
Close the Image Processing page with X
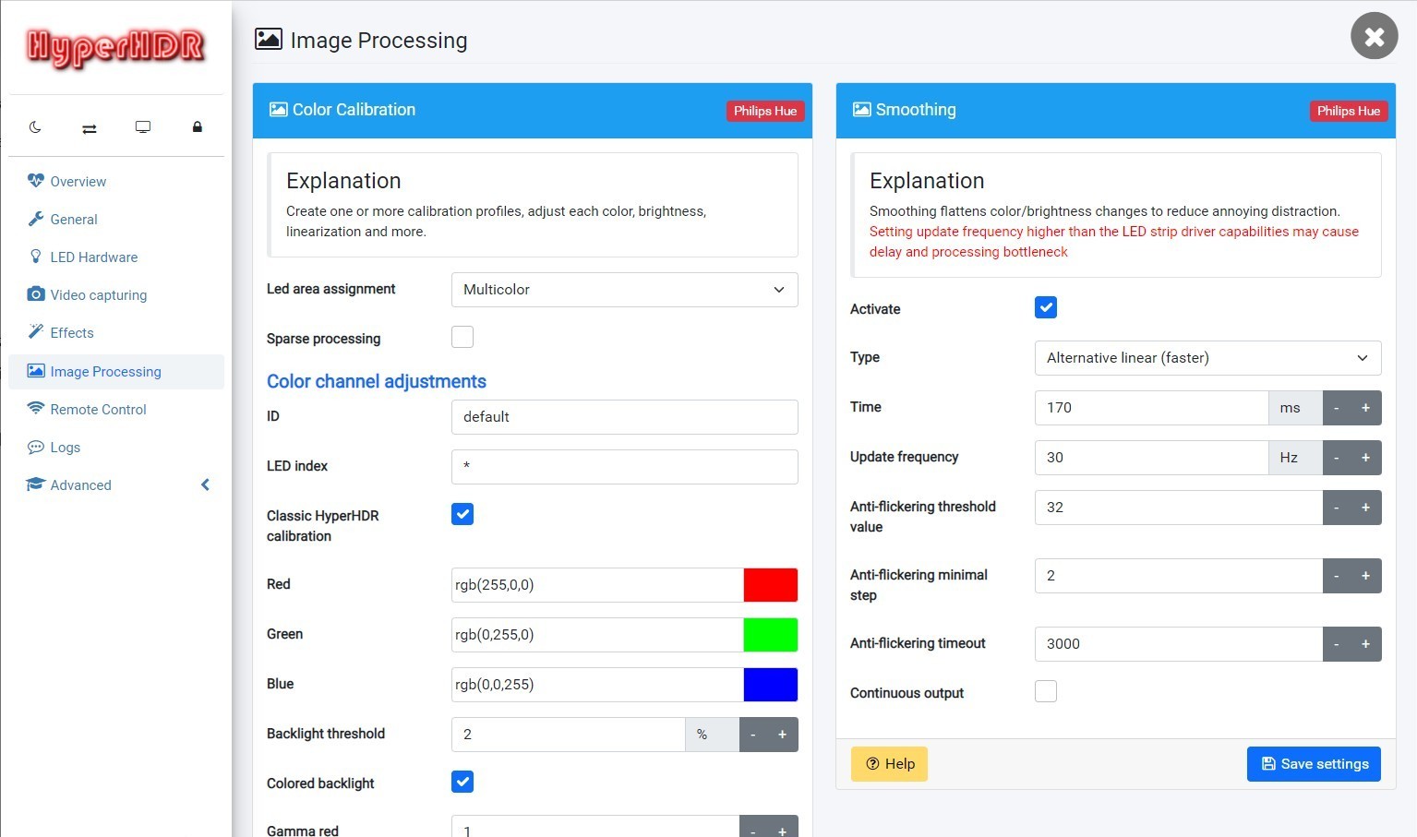(x=1375, y=36)
